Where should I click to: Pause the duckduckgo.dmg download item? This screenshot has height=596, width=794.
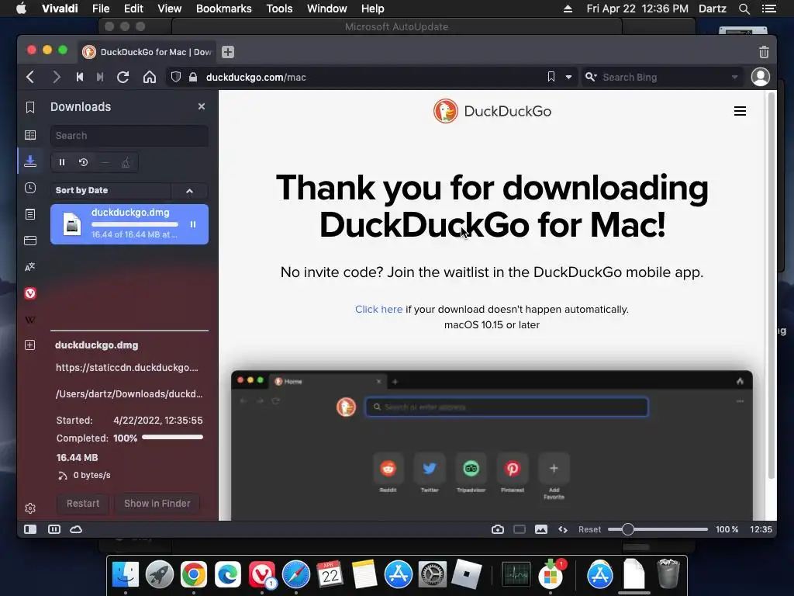coord(193,224)
